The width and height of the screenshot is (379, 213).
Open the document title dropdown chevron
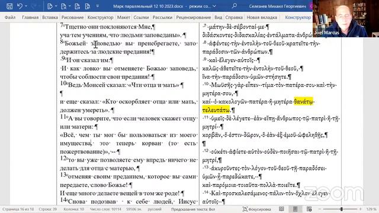coord(214,7)
